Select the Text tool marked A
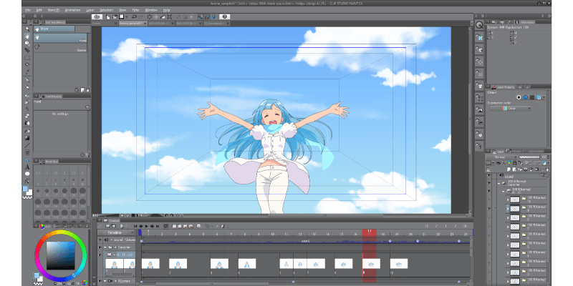This screenshot has height=286, width=573. click(27, 167)
